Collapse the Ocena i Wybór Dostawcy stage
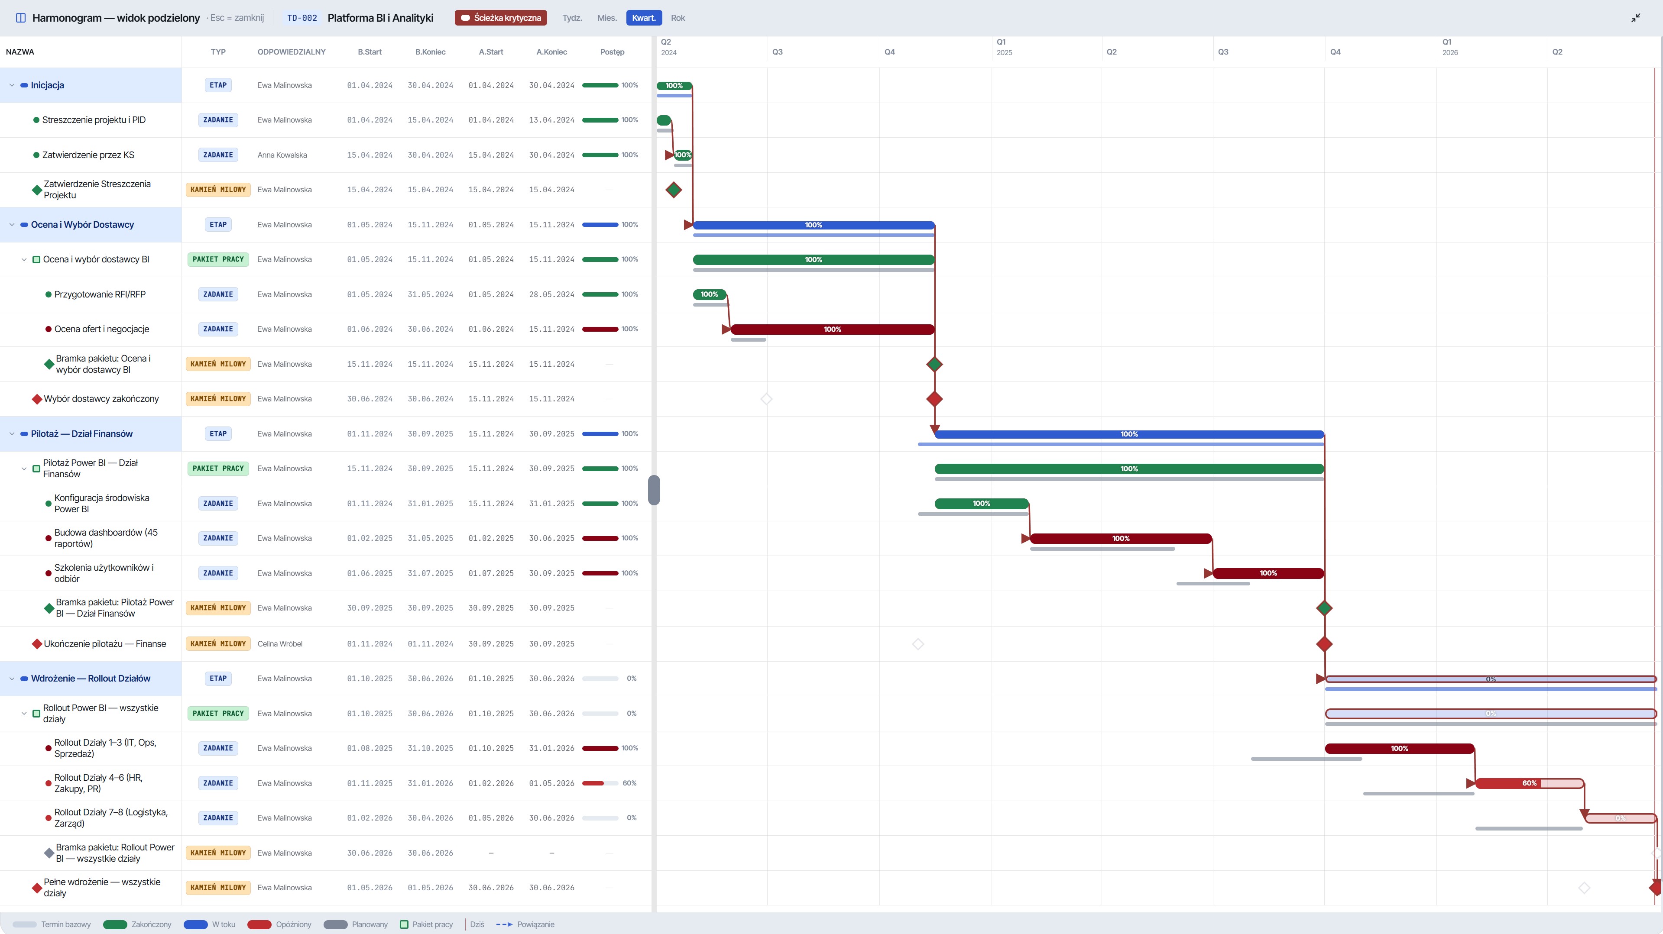The height and width of the screenshot is (934, 1663). 12,225
